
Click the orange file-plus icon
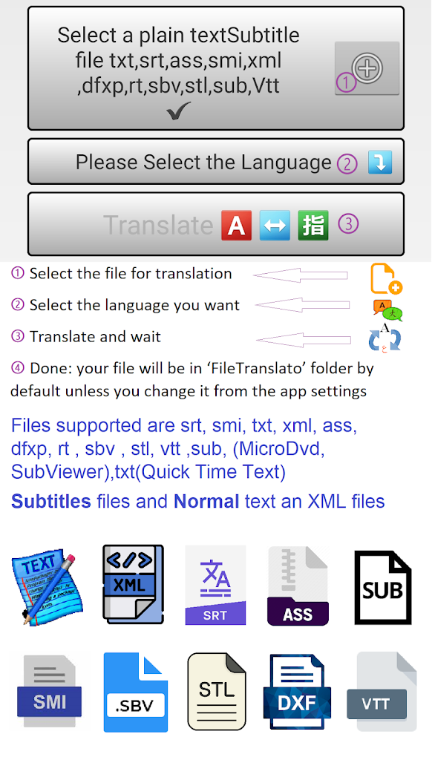click(387, 279)
